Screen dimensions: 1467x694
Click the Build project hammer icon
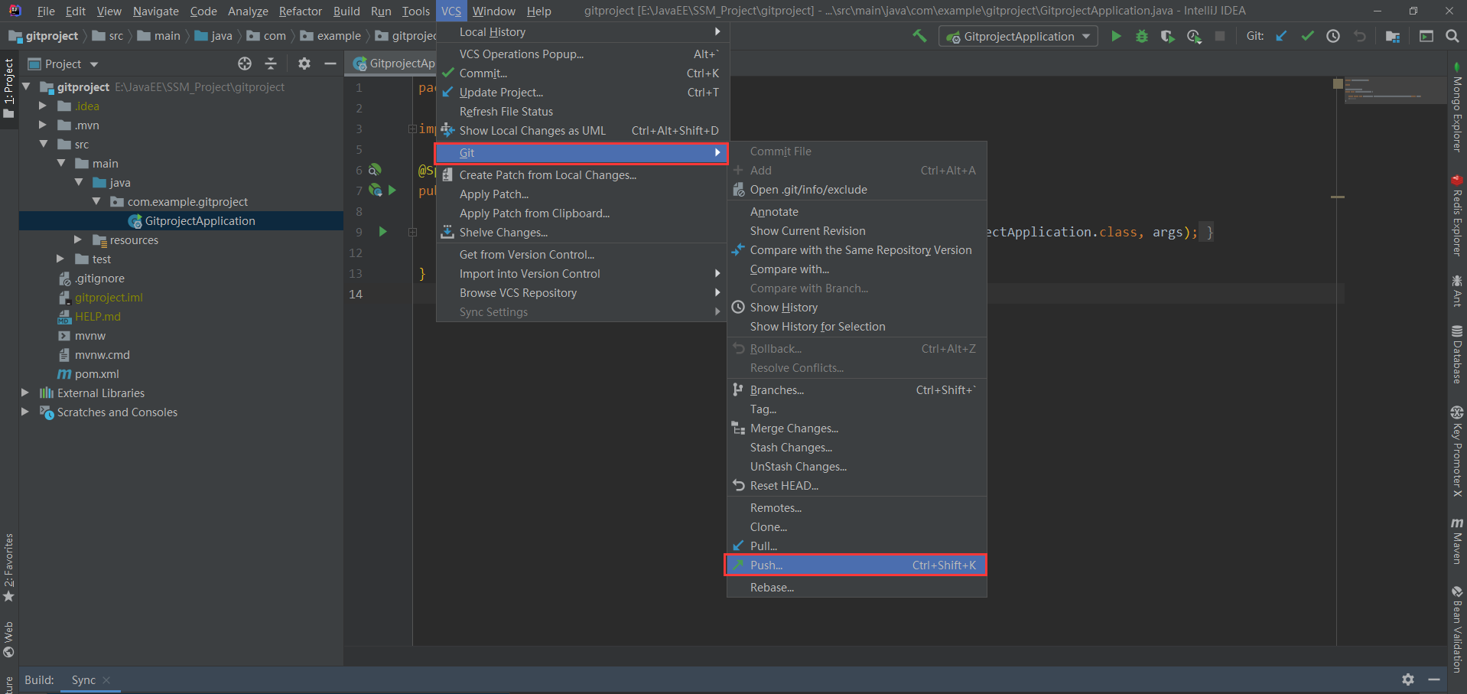click(x=919, y=36)
